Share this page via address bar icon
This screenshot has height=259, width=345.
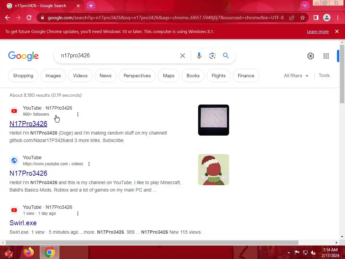tap(292, 18)
